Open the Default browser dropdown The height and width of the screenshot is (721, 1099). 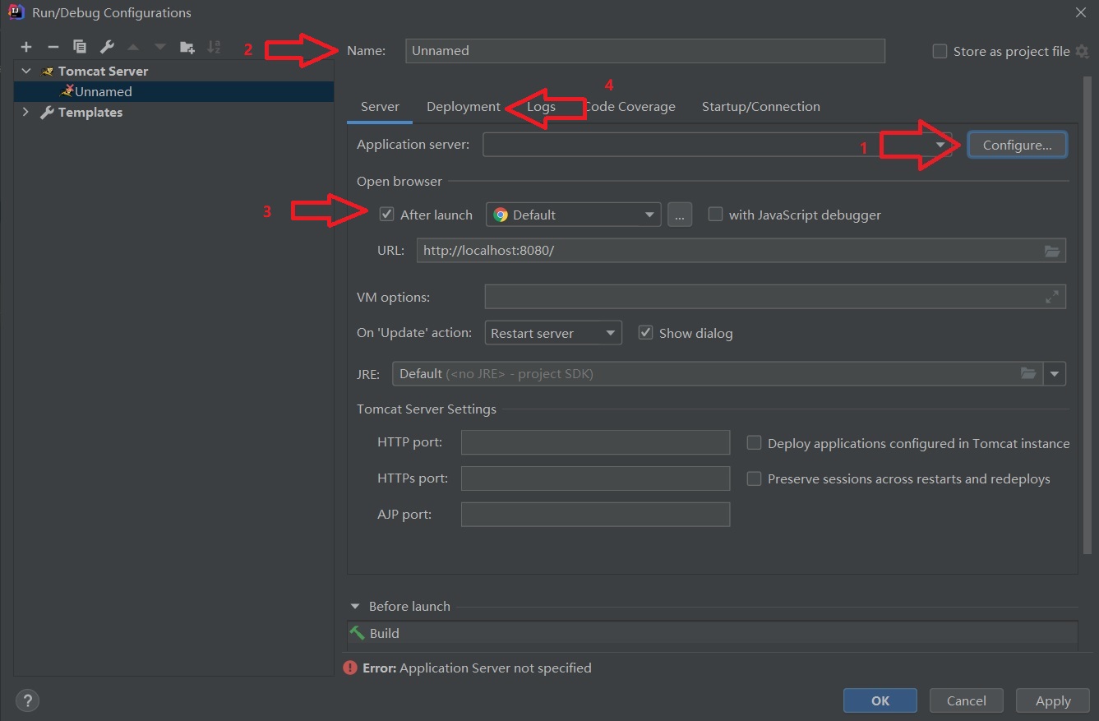574,215
